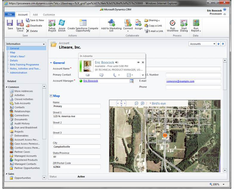
Task: Switch to the Customize ribbon tab
Action: tap(49, 14)
